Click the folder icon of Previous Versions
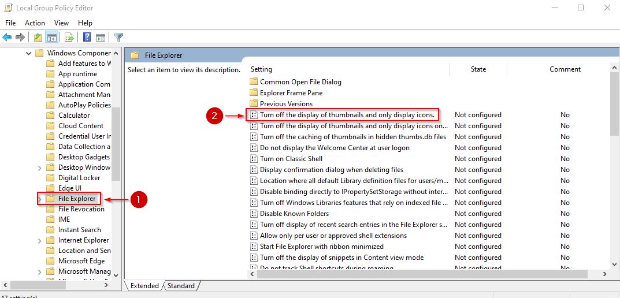 [254, 104]
